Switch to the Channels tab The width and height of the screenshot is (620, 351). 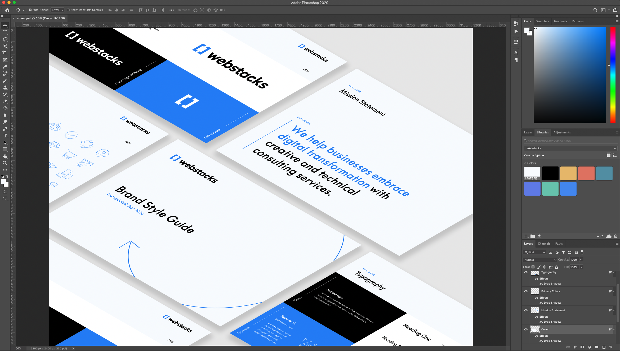[544, 244]
